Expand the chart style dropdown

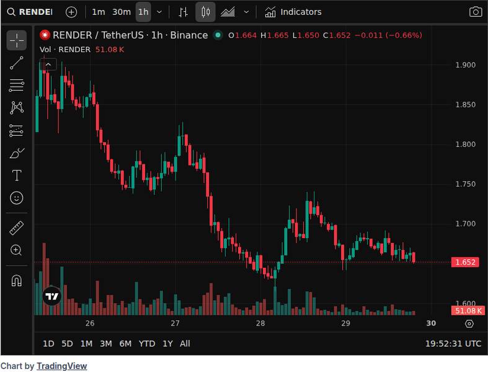pyautogui.click(x=246, y=12)
